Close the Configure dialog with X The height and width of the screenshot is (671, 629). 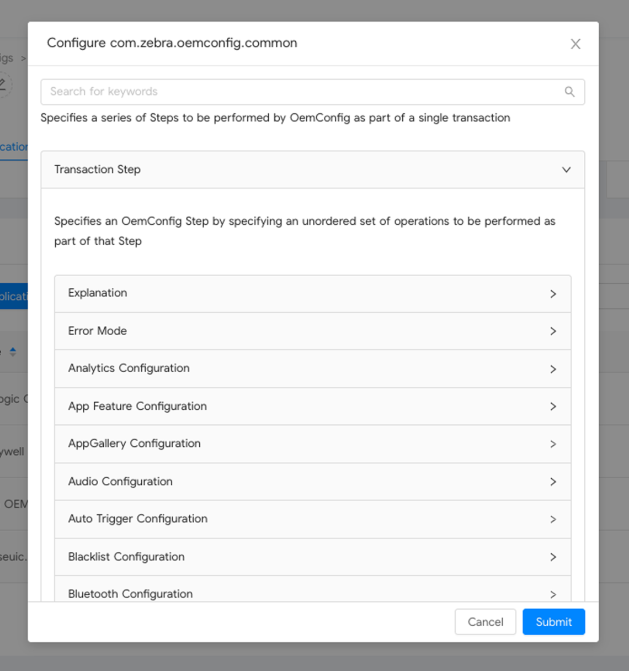point(575,44)
